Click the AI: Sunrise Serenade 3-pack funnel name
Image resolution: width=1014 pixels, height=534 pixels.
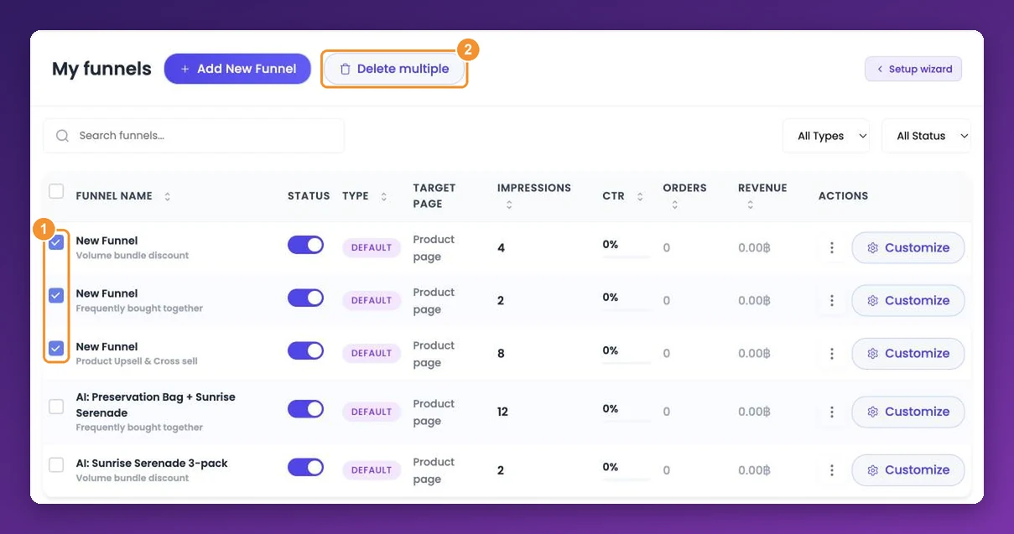pos(152,463)
